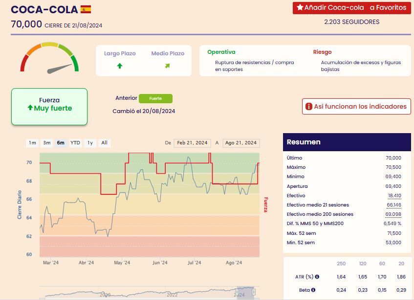
Task: Click the start date field Feb 21, 2024
Action: (x=192, y=143)
